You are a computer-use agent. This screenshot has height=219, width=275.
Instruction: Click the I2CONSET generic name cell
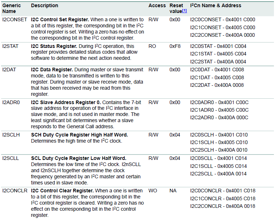(x=14, y=19)
